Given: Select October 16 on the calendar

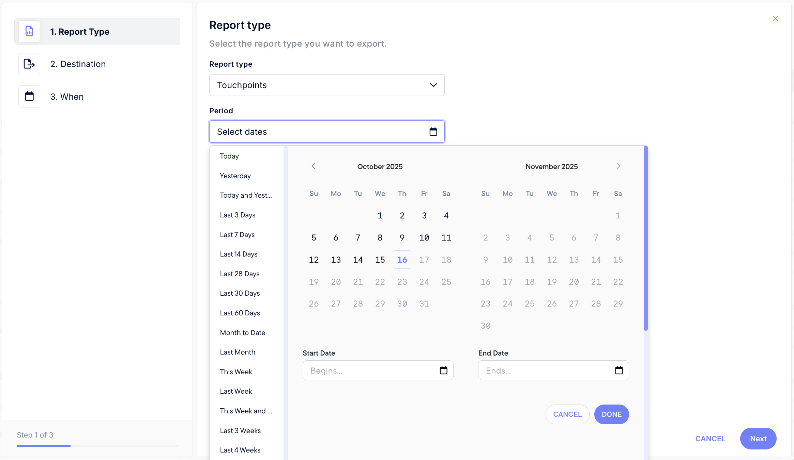Looking at the screenshot, I should point(402,260).
